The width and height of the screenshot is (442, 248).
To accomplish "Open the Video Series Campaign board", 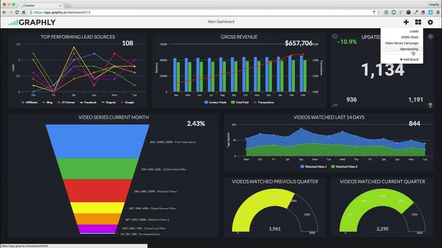I will click(402, 43).
